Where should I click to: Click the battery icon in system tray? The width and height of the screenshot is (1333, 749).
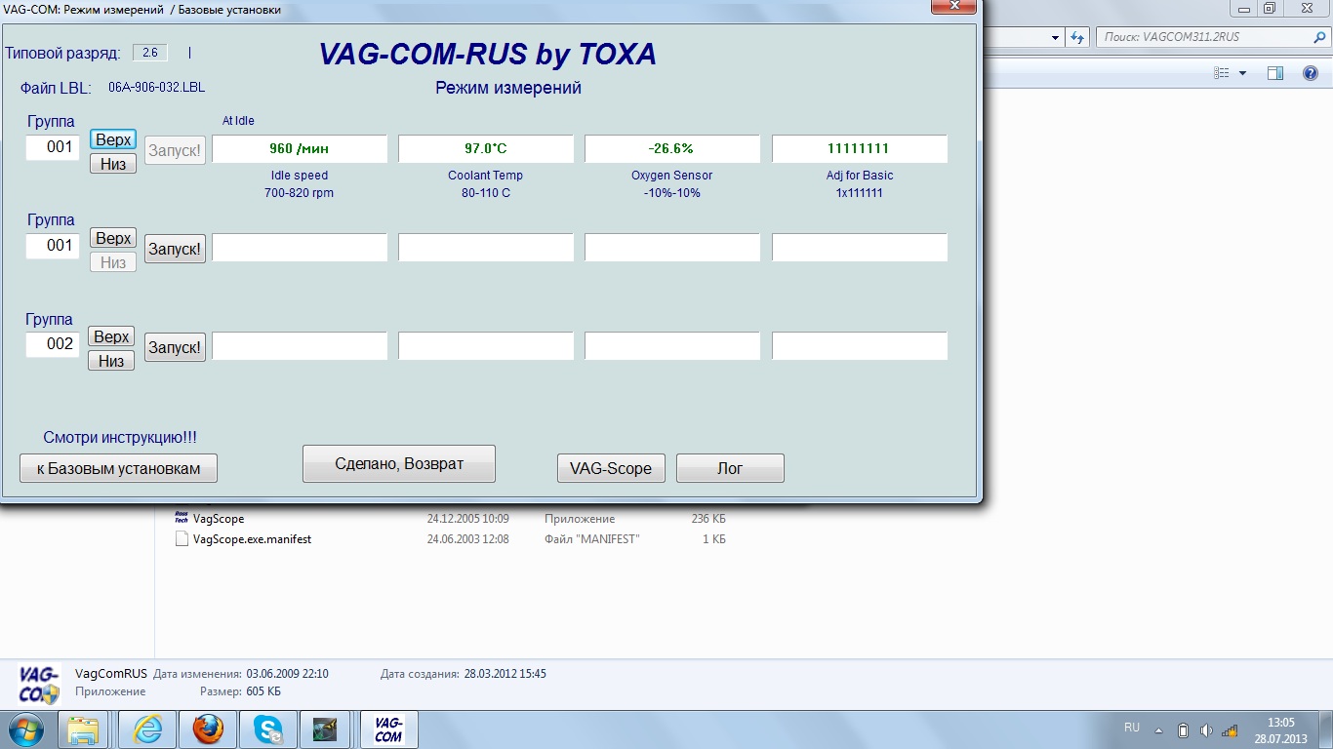(1184, 729)
